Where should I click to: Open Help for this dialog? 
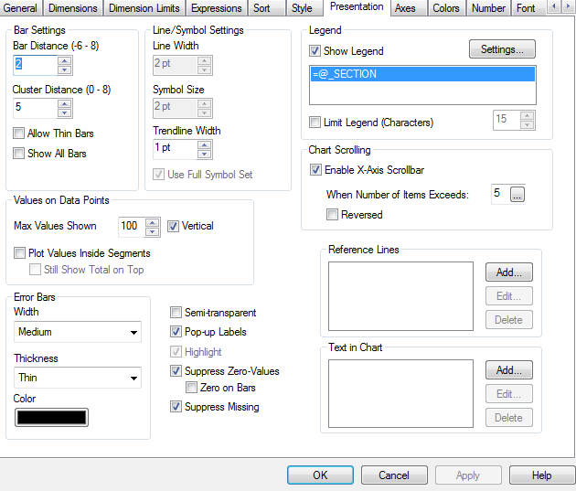542,475
